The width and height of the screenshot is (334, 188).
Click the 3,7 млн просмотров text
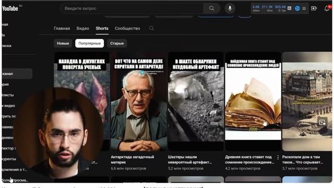(300, 168)
